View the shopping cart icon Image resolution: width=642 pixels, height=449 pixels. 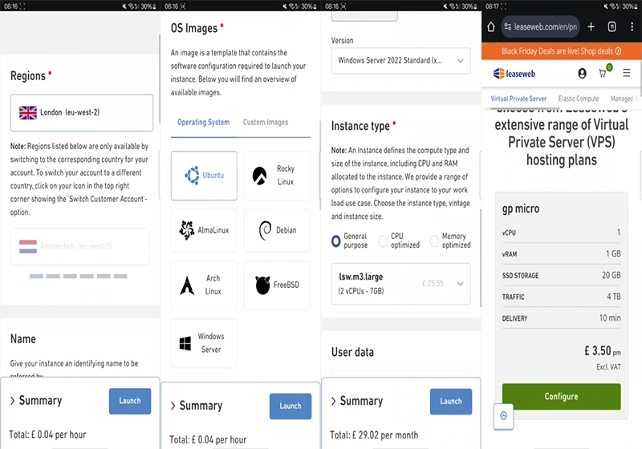(x=603, y=74)
